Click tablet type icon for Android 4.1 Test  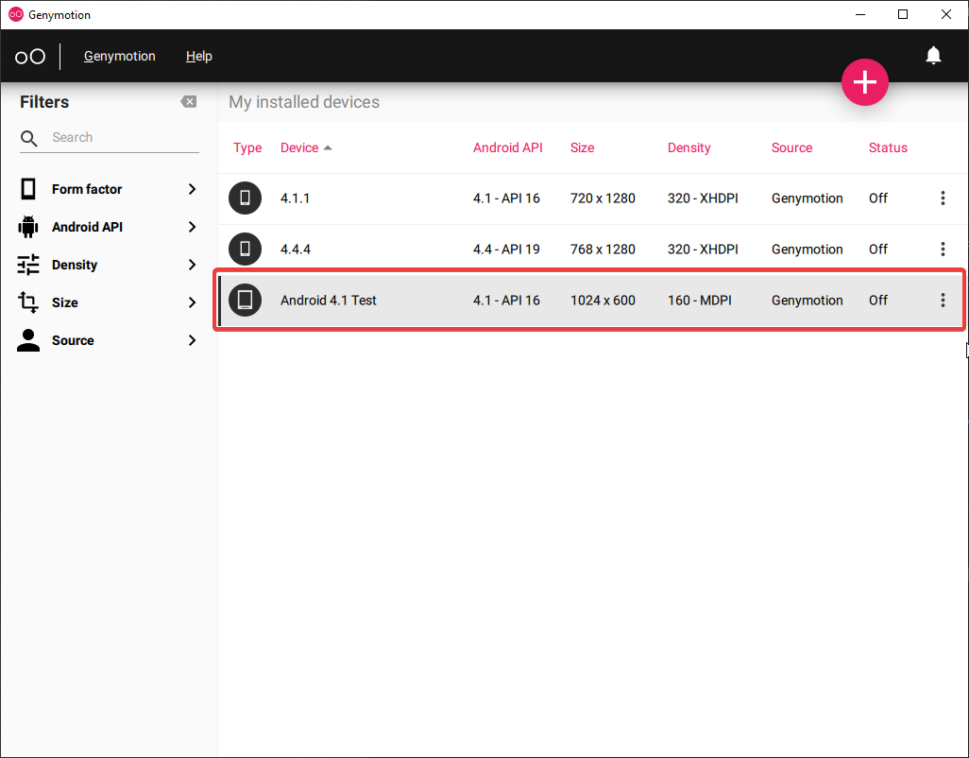point(246,300)
